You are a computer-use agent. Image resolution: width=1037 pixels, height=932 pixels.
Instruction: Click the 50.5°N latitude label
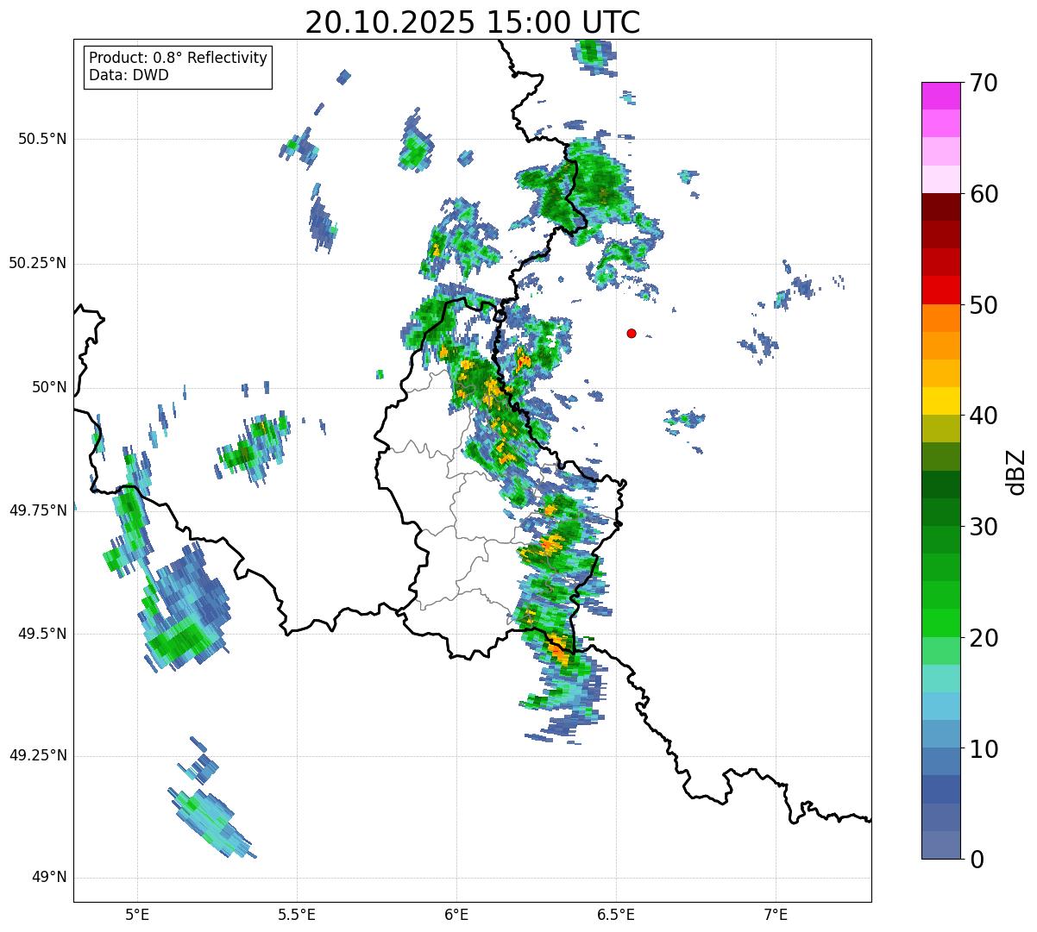42,139
